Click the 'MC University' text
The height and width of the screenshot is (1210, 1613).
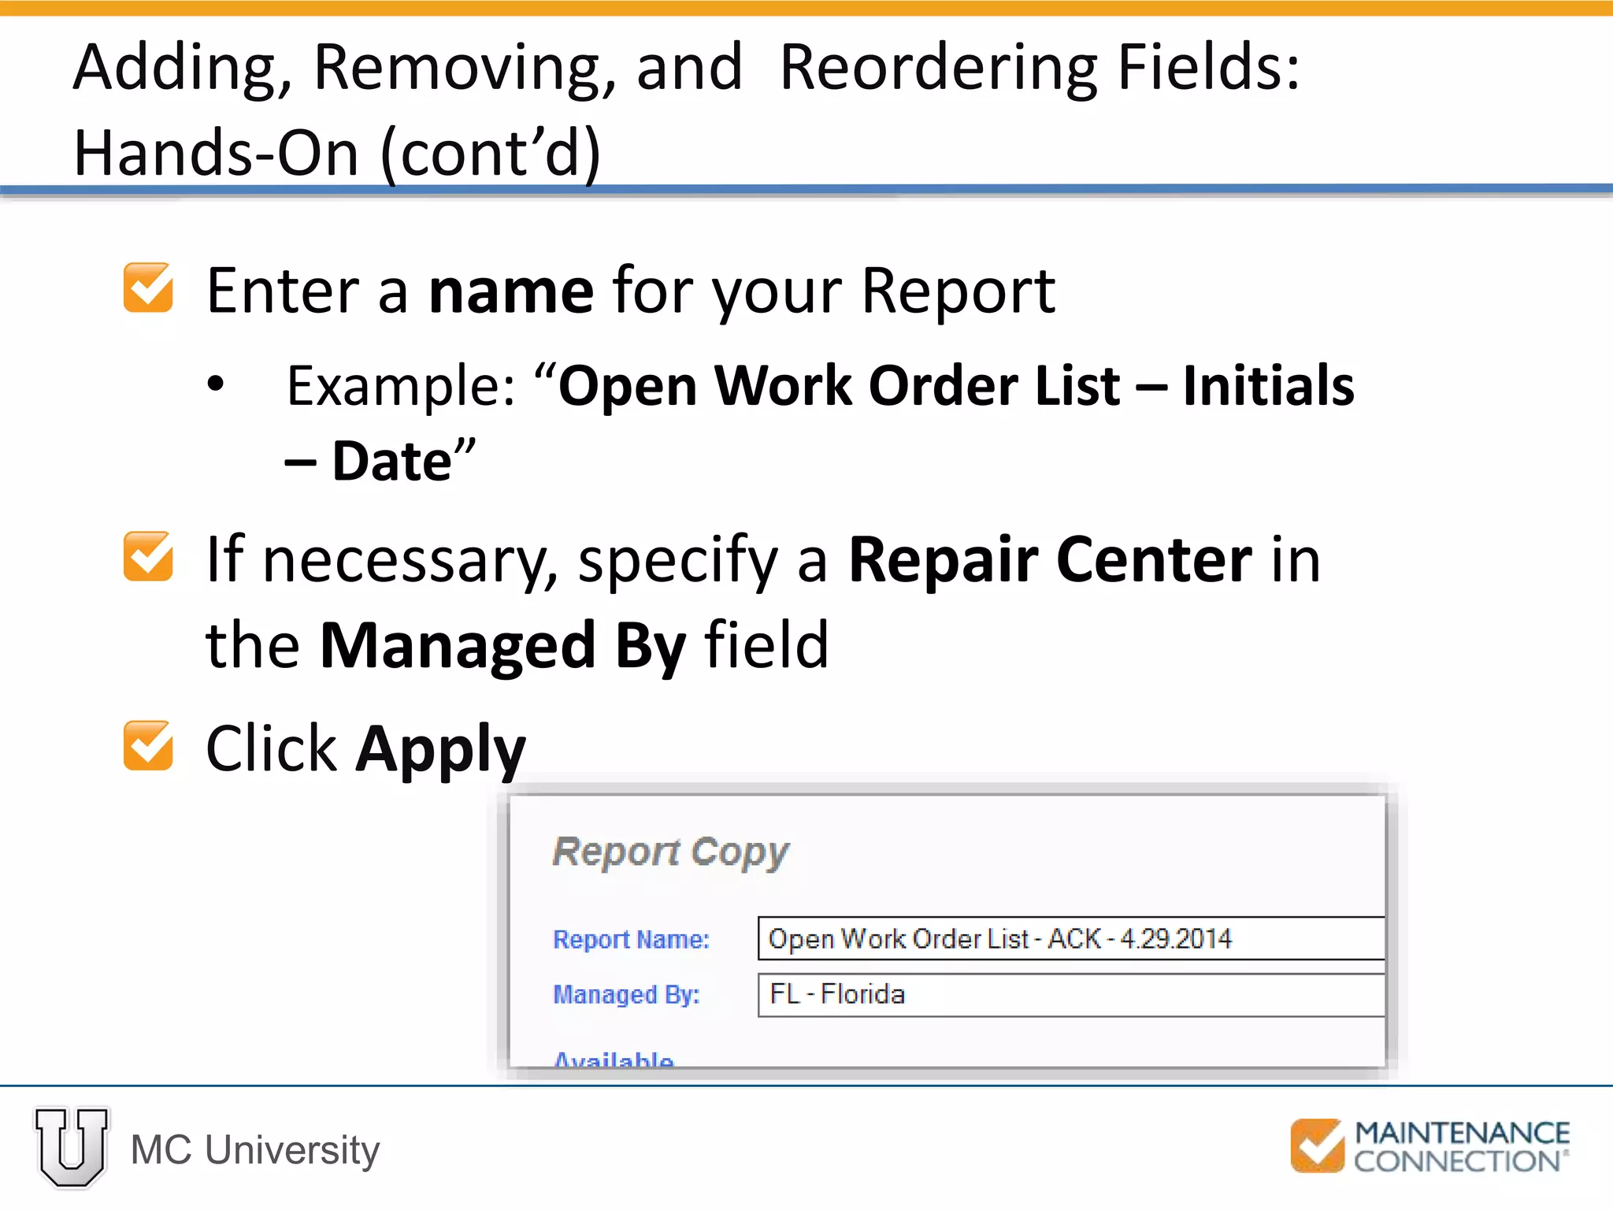(255, 1150)
